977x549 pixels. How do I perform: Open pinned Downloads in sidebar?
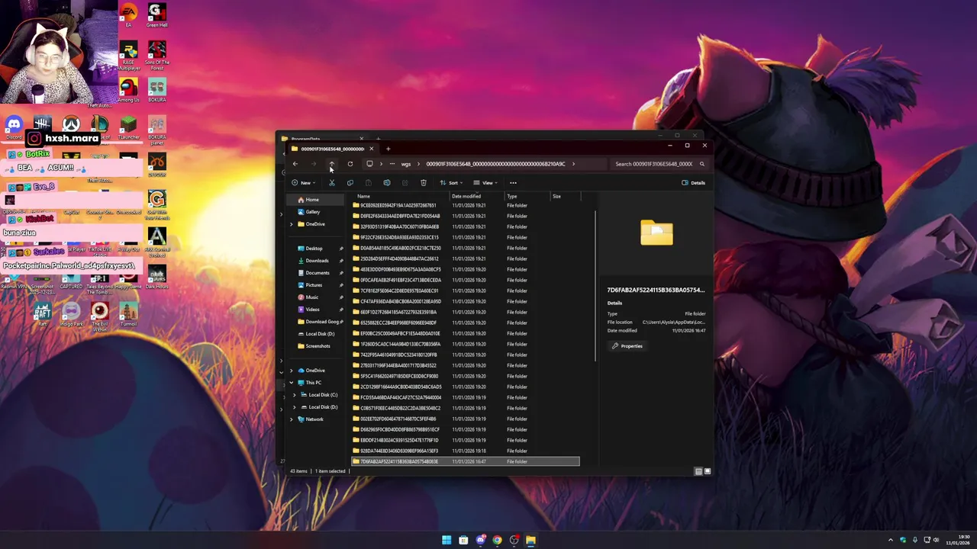[x=316, y=261]
